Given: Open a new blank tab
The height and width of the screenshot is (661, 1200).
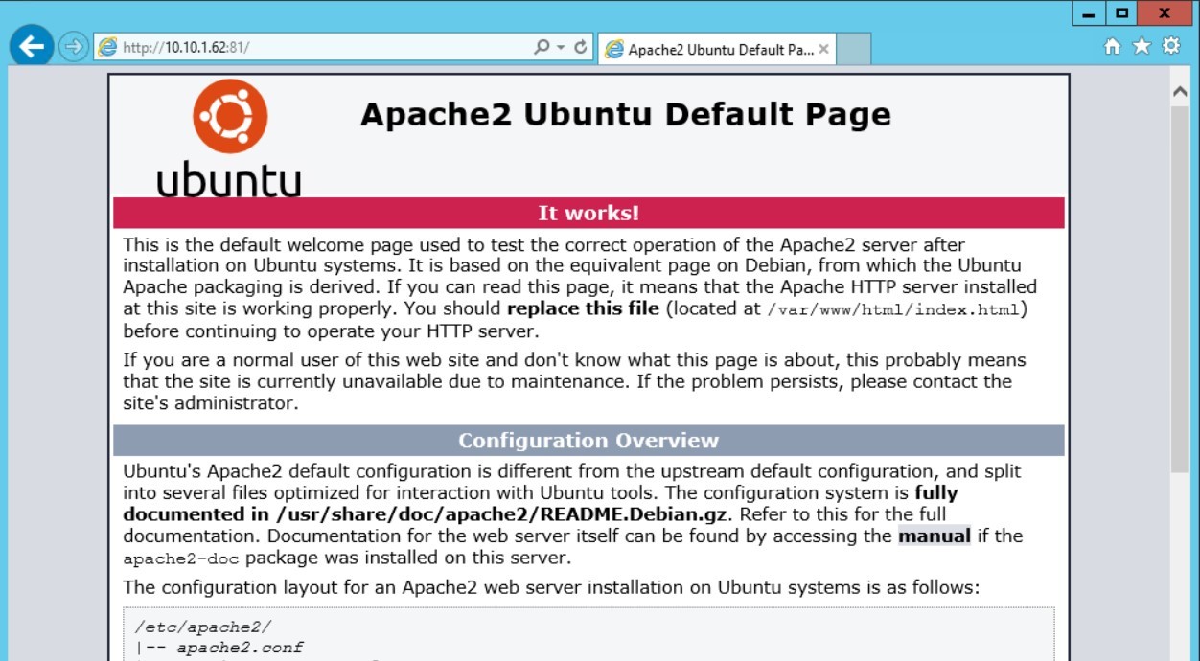Looking at the screenshot, I should [x=853, y=49].
